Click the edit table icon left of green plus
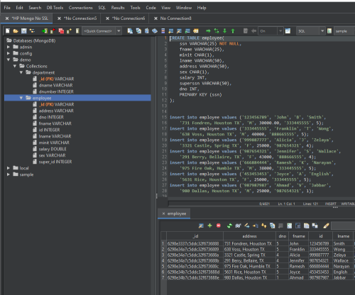 [201, 226]
